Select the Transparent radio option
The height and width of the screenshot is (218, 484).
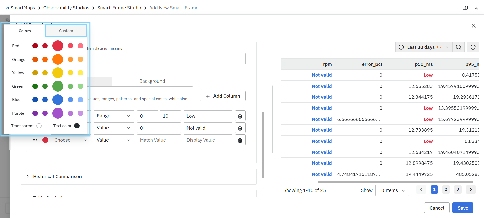coord(39,126)
